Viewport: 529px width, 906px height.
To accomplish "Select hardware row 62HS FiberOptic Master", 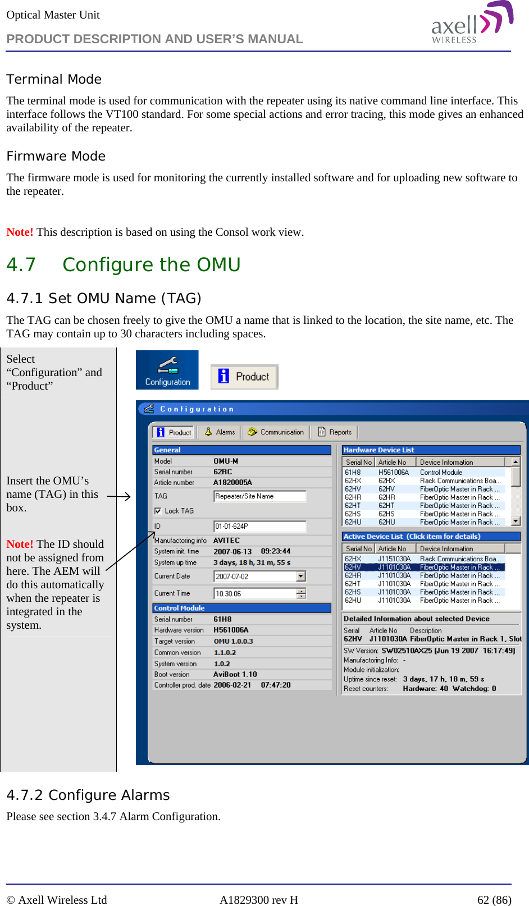I will coord(424,514).
